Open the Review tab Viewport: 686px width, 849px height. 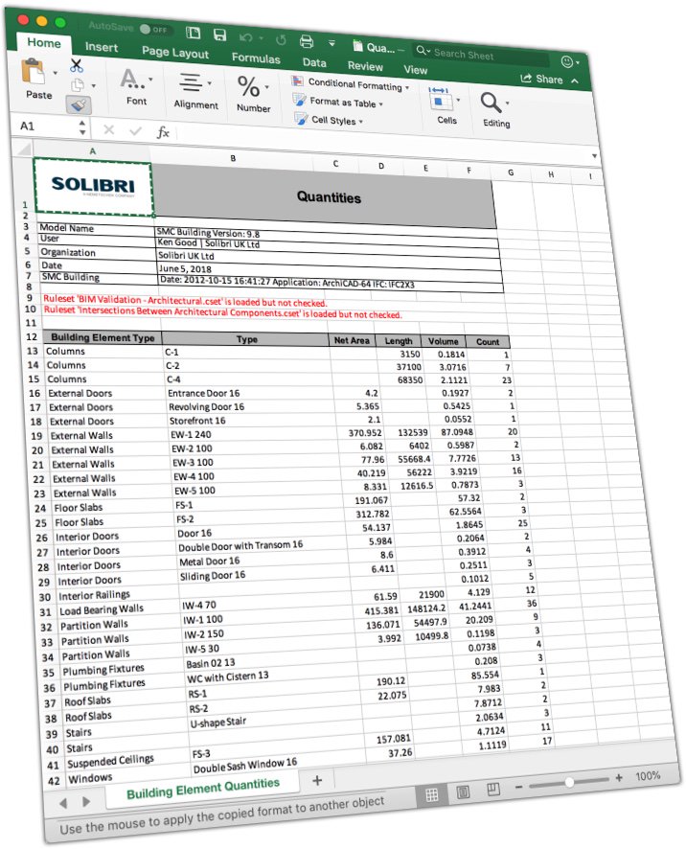point(365,66)
